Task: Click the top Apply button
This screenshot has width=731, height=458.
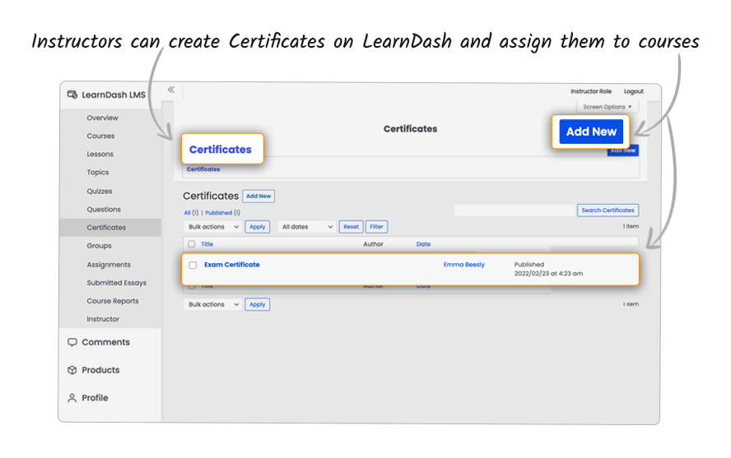Action: (x=257, y=227)
